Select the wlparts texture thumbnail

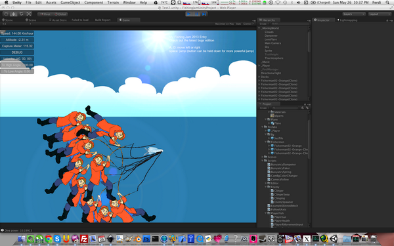click(x=272, y=115)
